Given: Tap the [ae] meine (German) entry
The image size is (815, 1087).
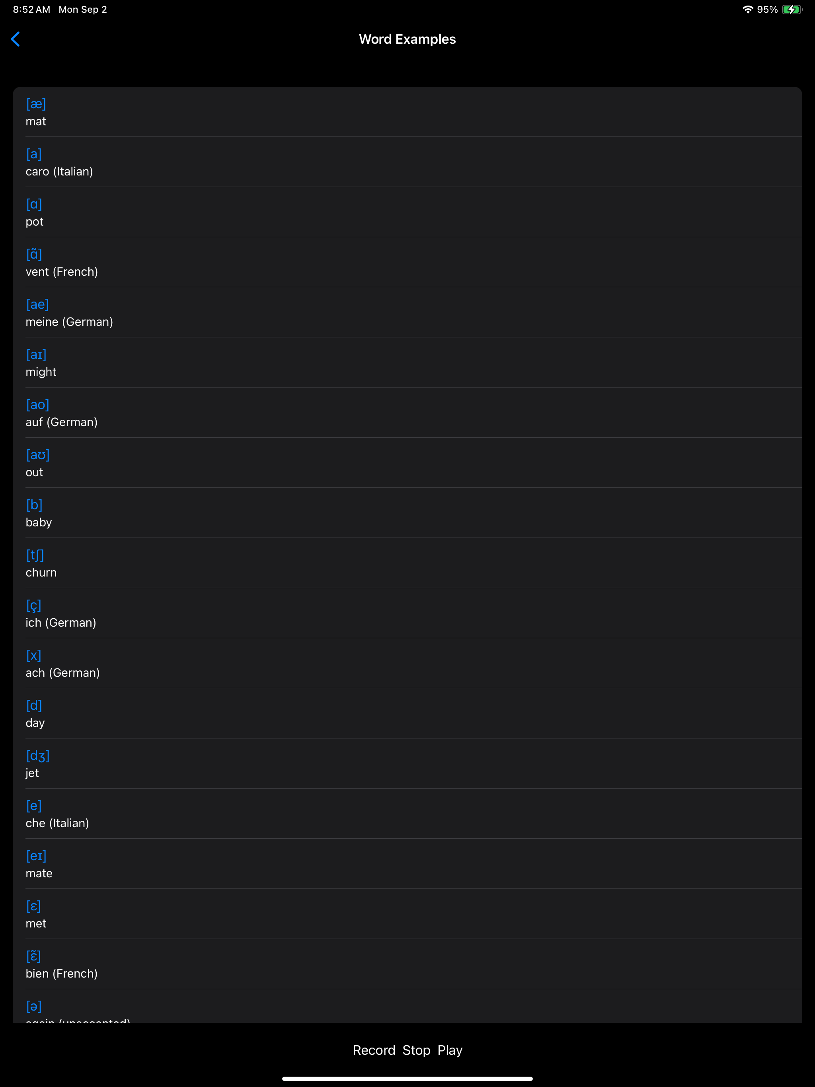Looking at the screenshot, I should tap(407, 313).
